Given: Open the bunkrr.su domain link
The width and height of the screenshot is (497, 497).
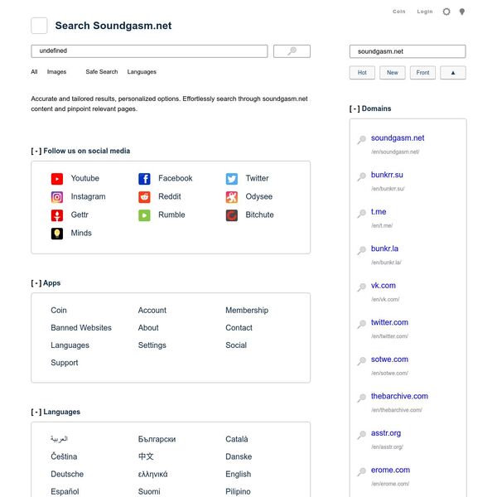Looking at the screenshot, I should point(387,175).
